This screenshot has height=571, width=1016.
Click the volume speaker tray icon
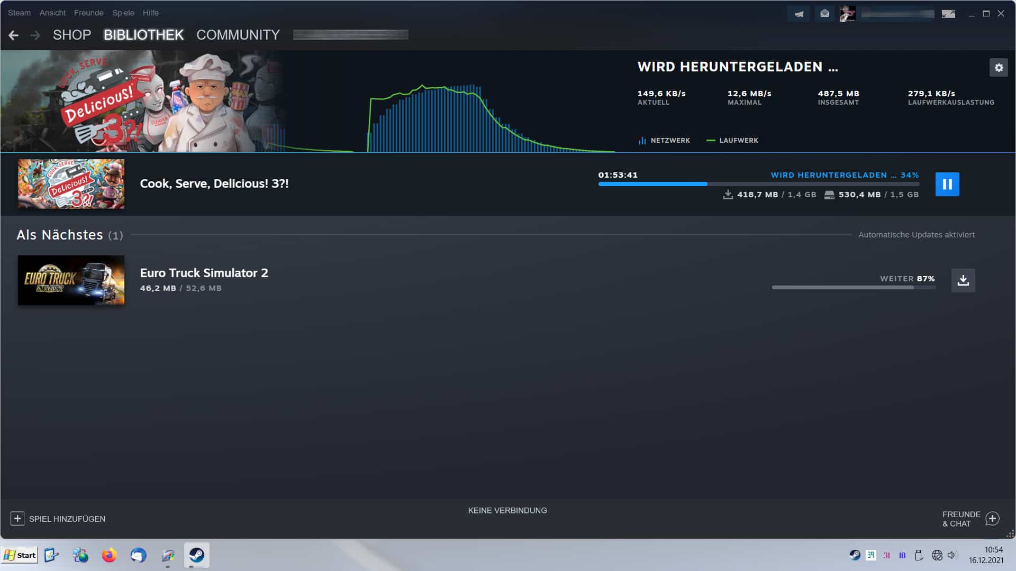click(x=952, y=555)
